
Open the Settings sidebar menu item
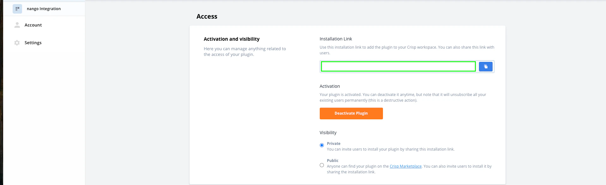[33, 43]
